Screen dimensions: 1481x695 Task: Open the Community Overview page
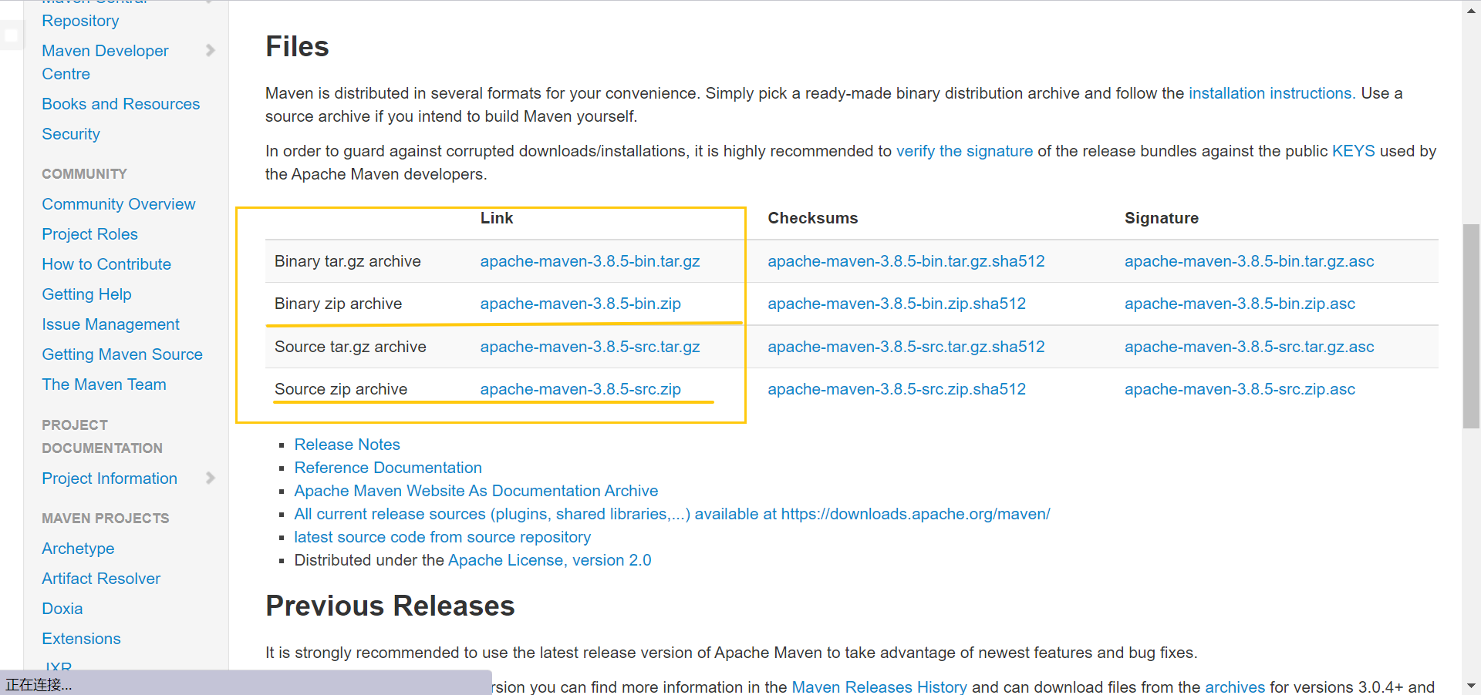119,204
